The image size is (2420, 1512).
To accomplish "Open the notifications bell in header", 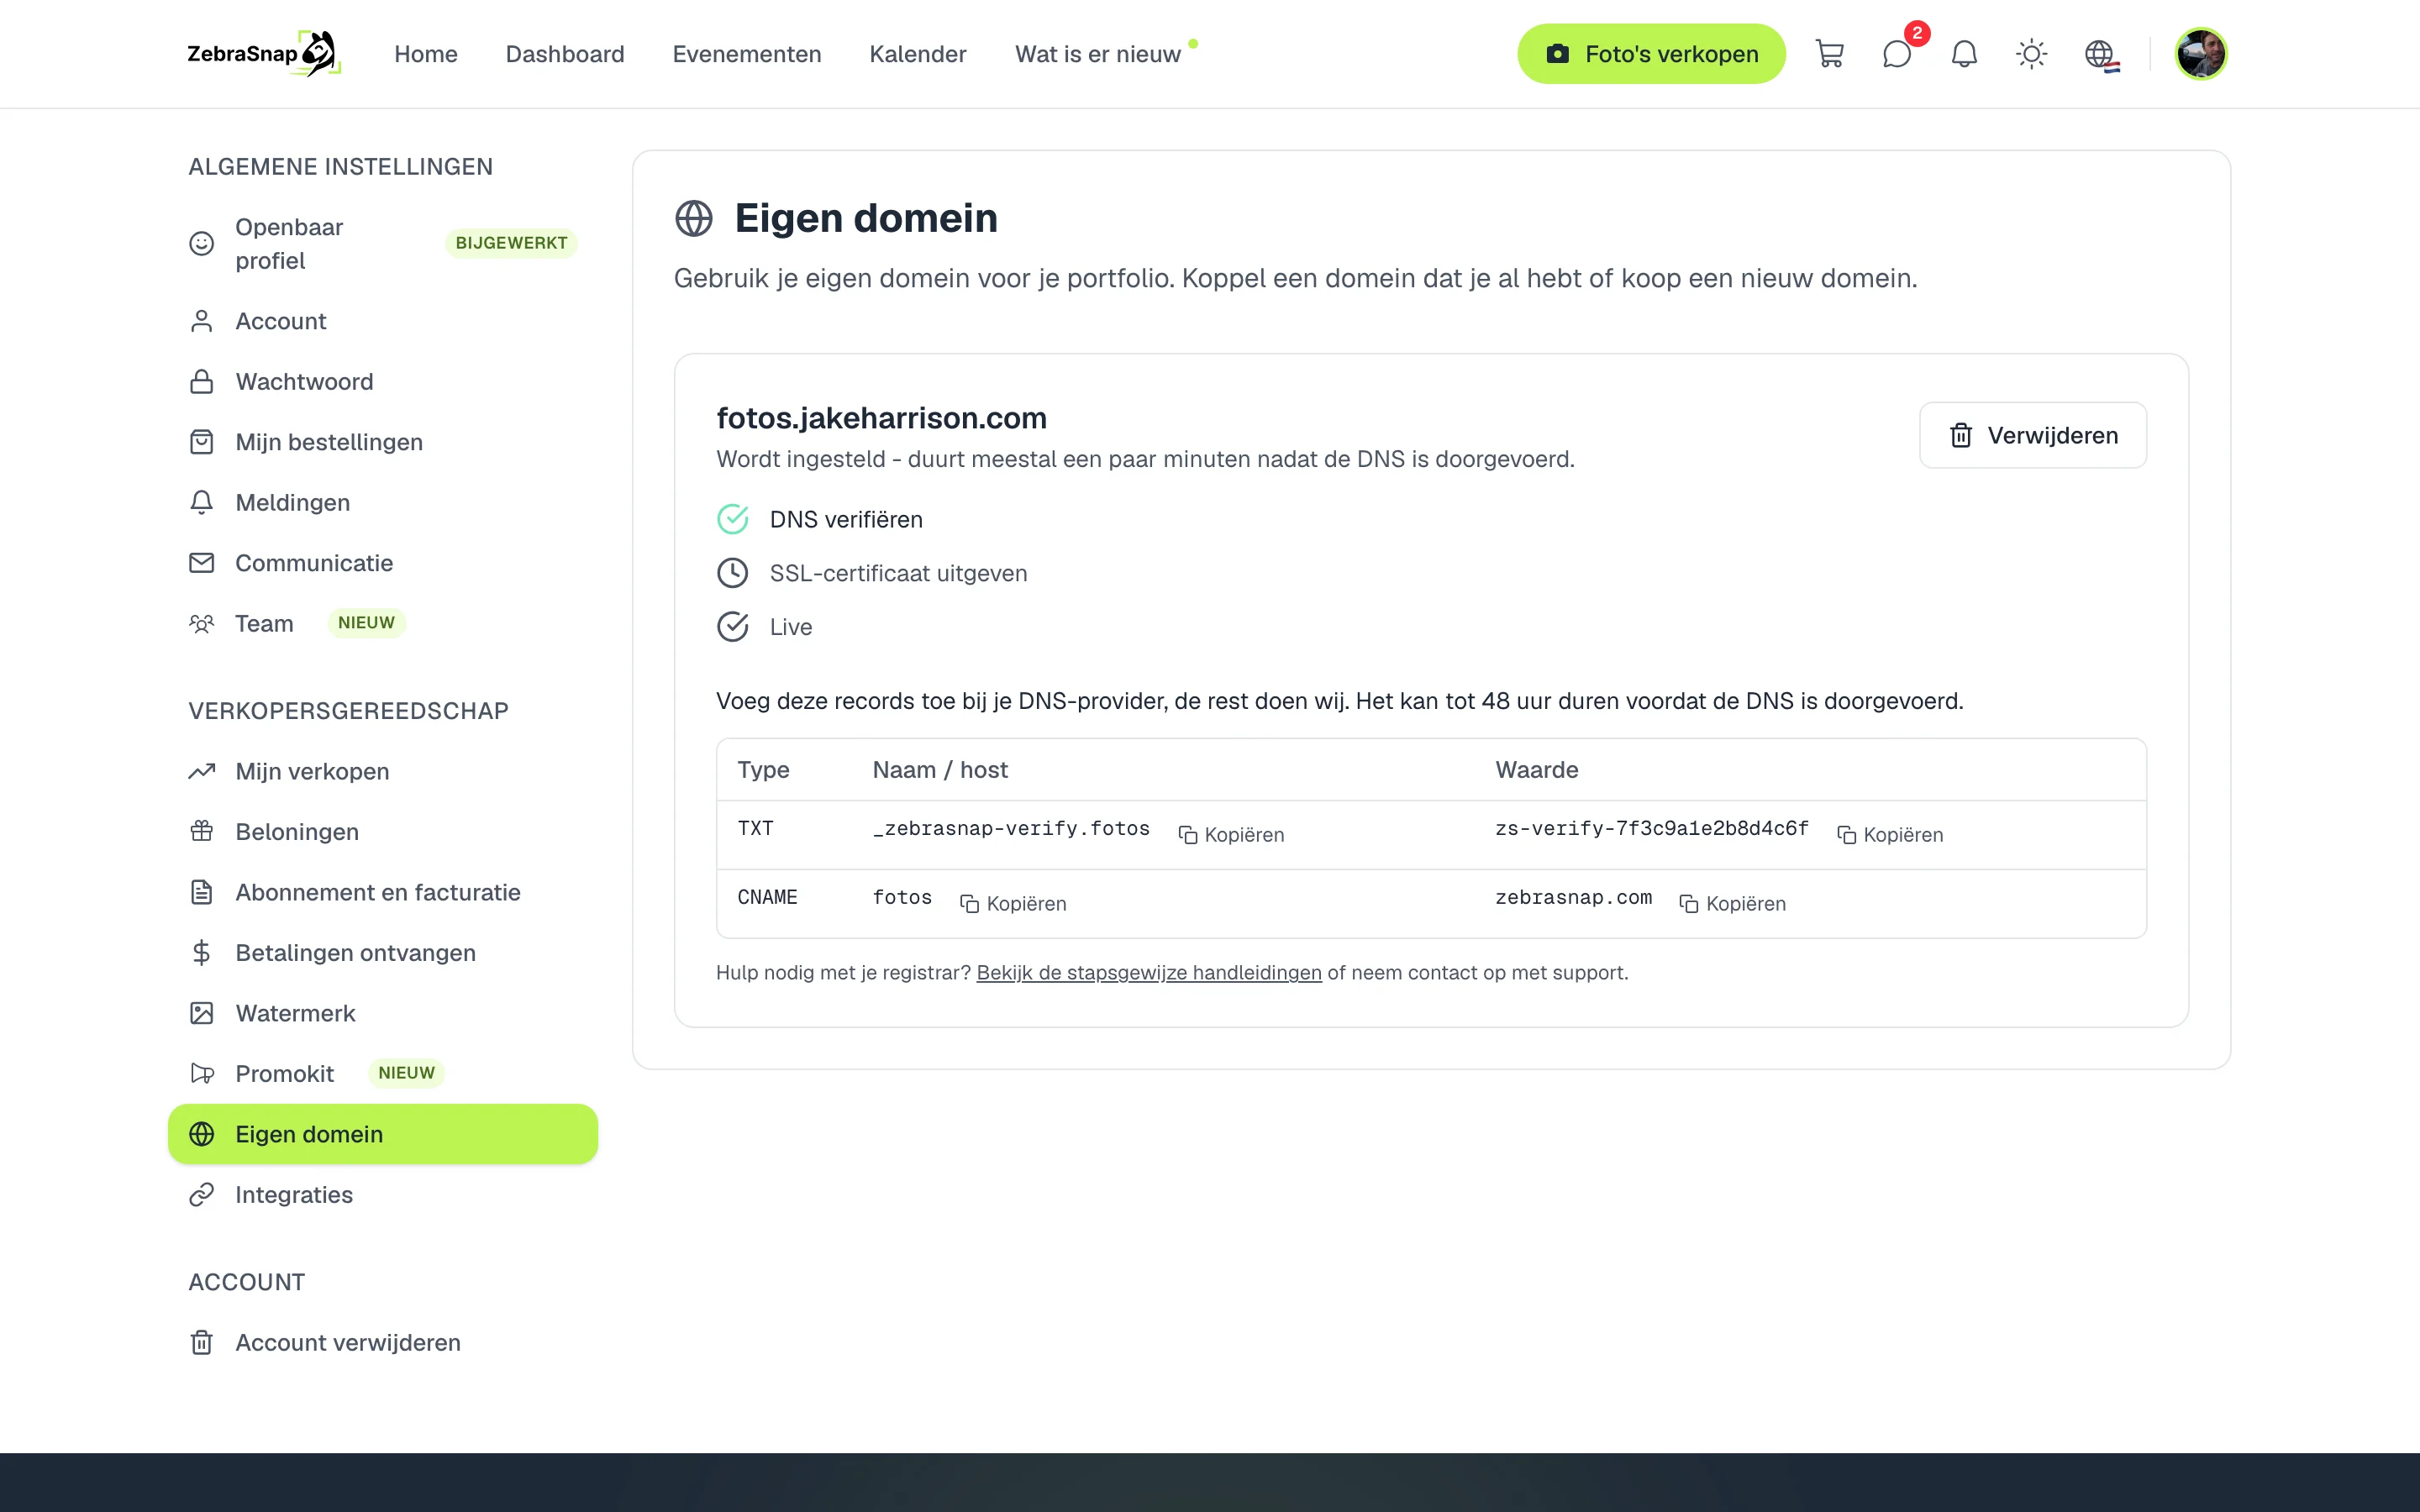I will (x=1964, y=54).
